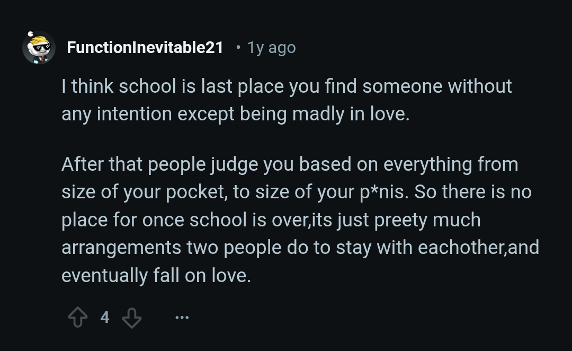Click the line starting "place for once school"

click(271, 220)
